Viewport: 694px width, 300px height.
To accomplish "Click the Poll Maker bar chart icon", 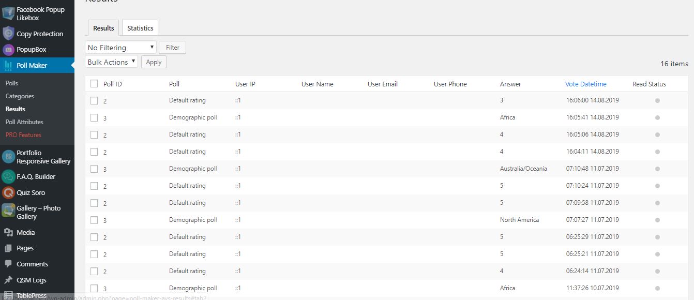I will click(x=8, y=65).
